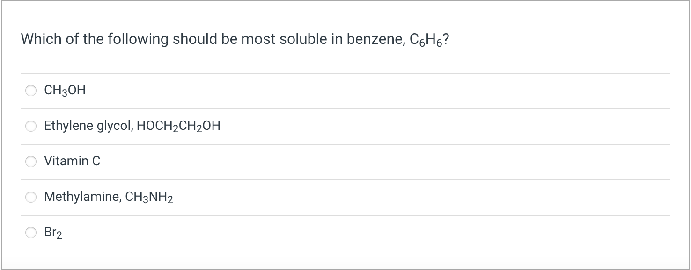The image size is (691, 270).
Task: Click empty space in the CH3OH row
Action: point(375,91)
